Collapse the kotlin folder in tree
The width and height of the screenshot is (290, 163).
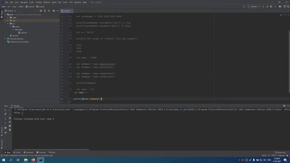click(x=13, y=29)
